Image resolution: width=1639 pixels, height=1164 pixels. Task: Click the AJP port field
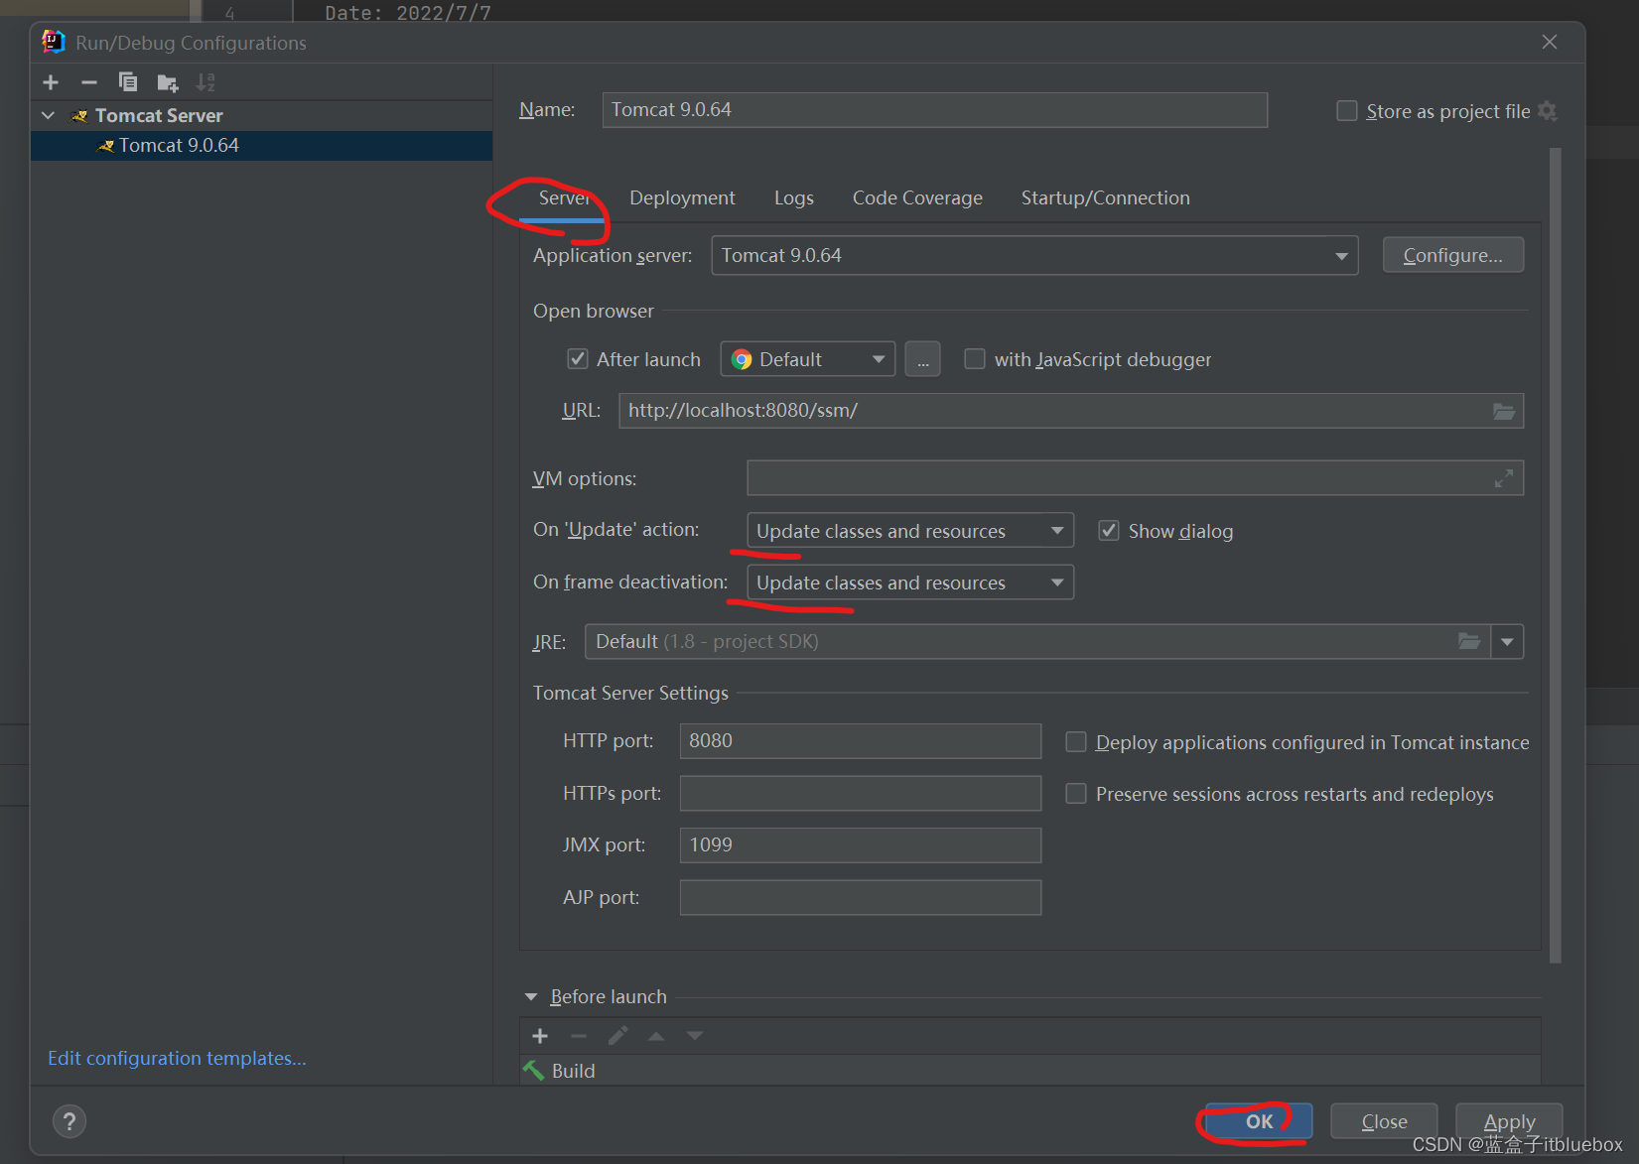coord(860,897)
